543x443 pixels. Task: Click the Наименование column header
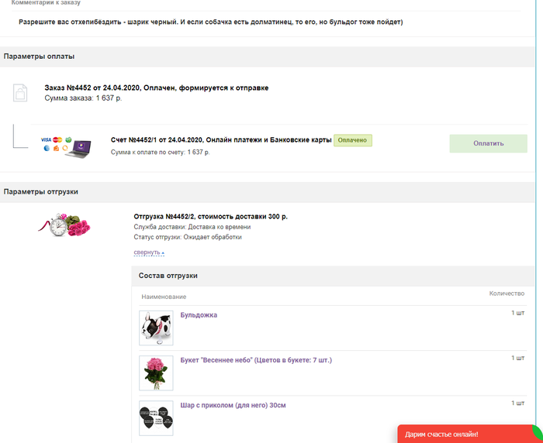click(x=164, y=297)
